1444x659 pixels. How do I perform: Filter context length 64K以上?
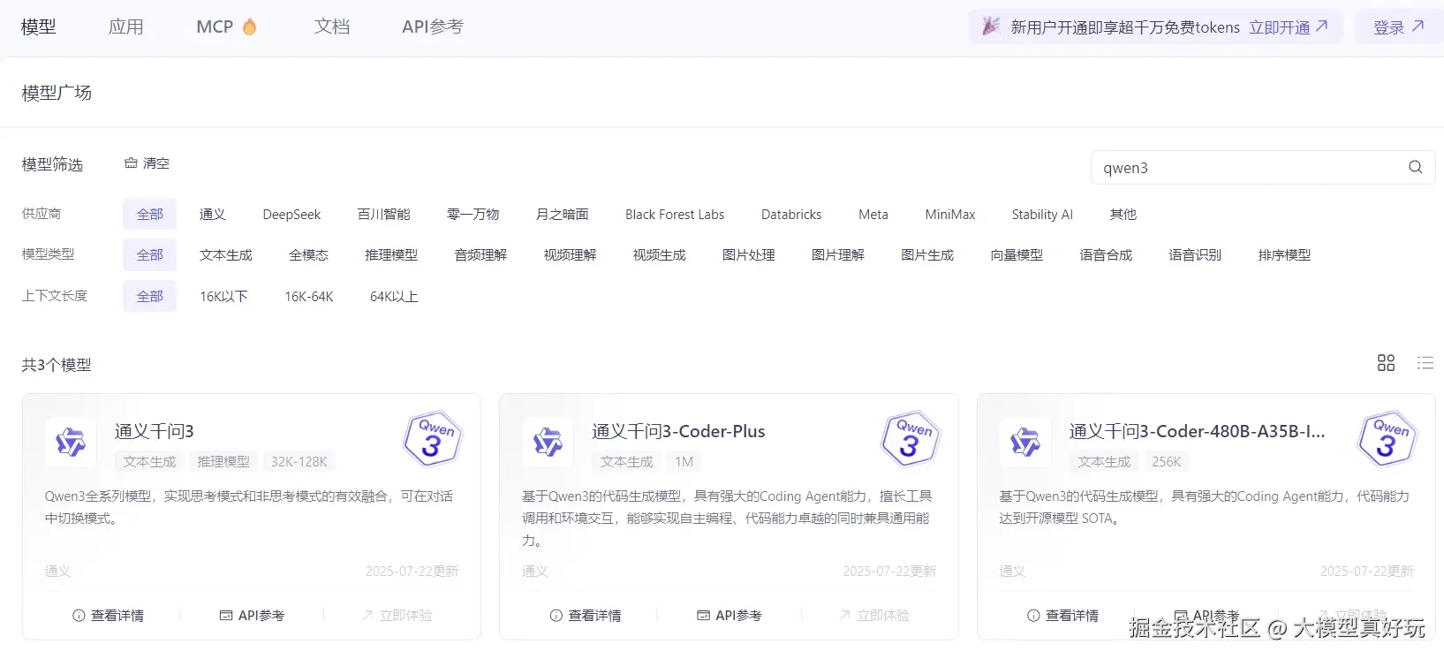pos(394,297)
